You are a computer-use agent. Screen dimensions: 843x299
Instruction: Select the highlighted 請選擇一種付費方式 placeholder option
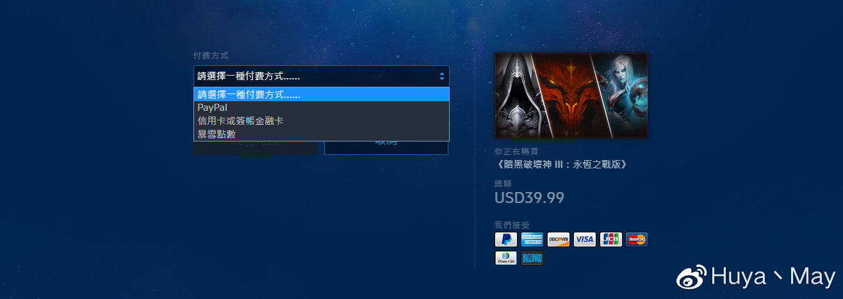(x=322, y=95)
